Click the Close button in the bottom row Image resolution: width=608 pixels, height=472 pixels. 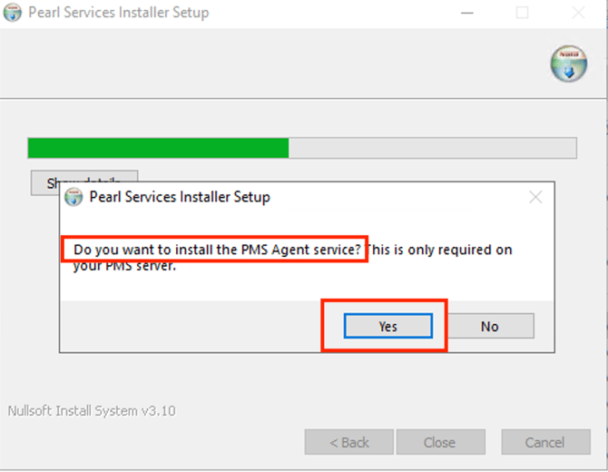coord(439,443)
